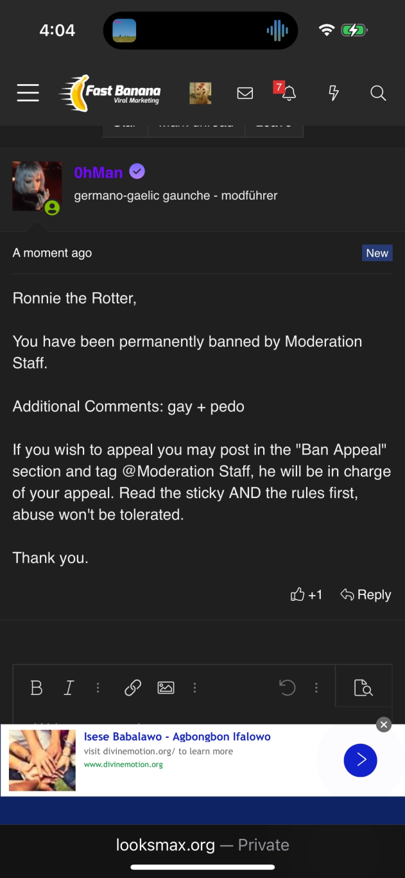The image size is (405, 878).
Task: Like the post with thumbs up
Action: click(298, 595)
